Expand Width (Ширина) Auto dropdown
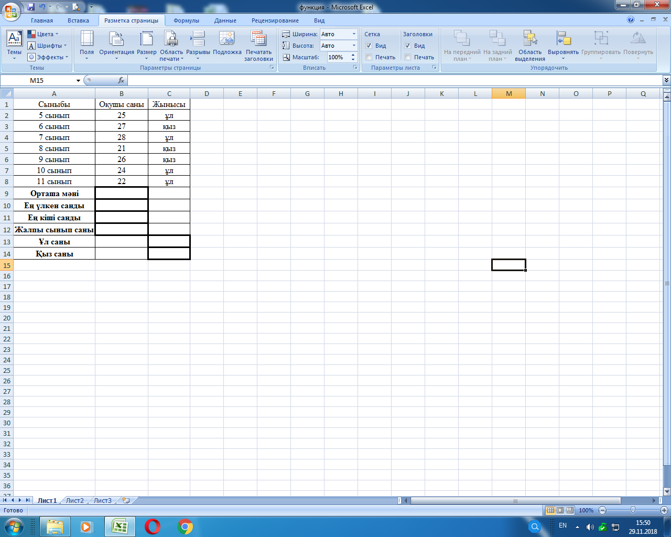The image size is (671, 537). point(354,34)
